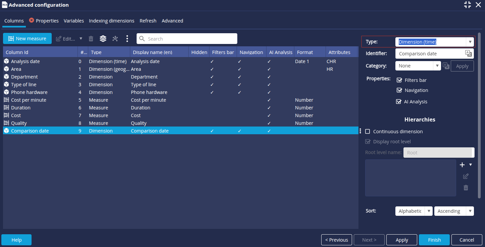Image resolution: width=485 pixels, height=247 pixels.
Task: Toggle the Navigation property checkbox
Action: coord(399,90)
